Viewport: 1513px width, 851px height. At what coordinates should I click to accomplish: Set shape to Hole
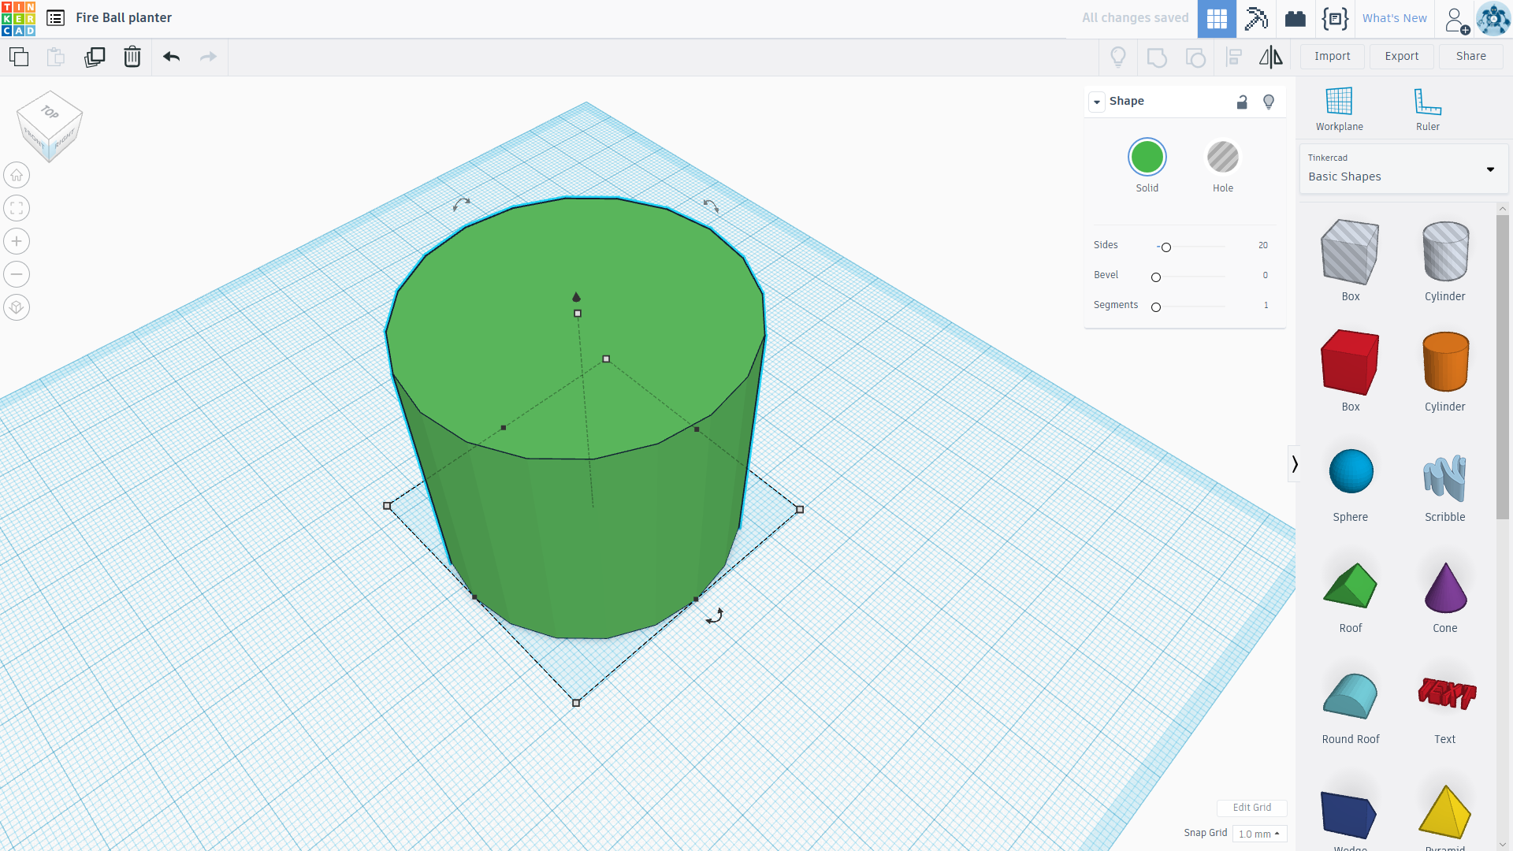(x=1223, y=158)
